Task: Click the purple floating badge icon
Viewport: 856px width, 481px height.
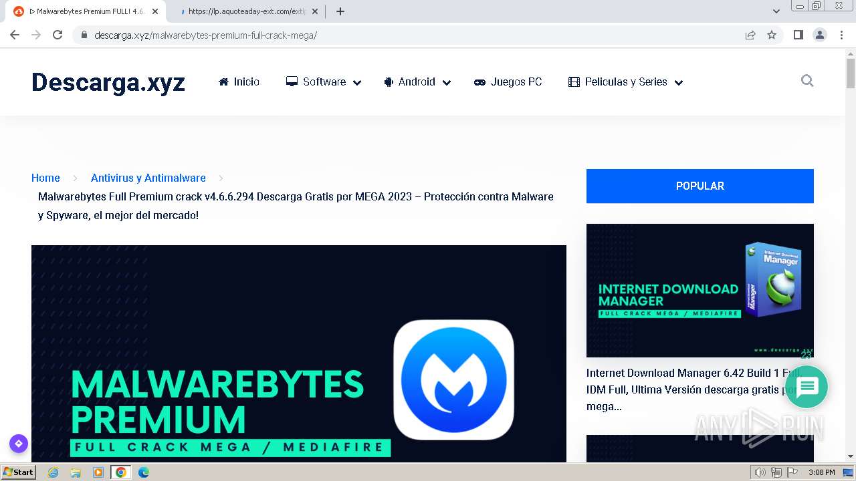Action: click(18, 444)
